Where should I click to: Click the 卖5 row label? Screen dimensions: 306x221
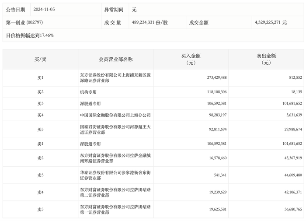40,210
